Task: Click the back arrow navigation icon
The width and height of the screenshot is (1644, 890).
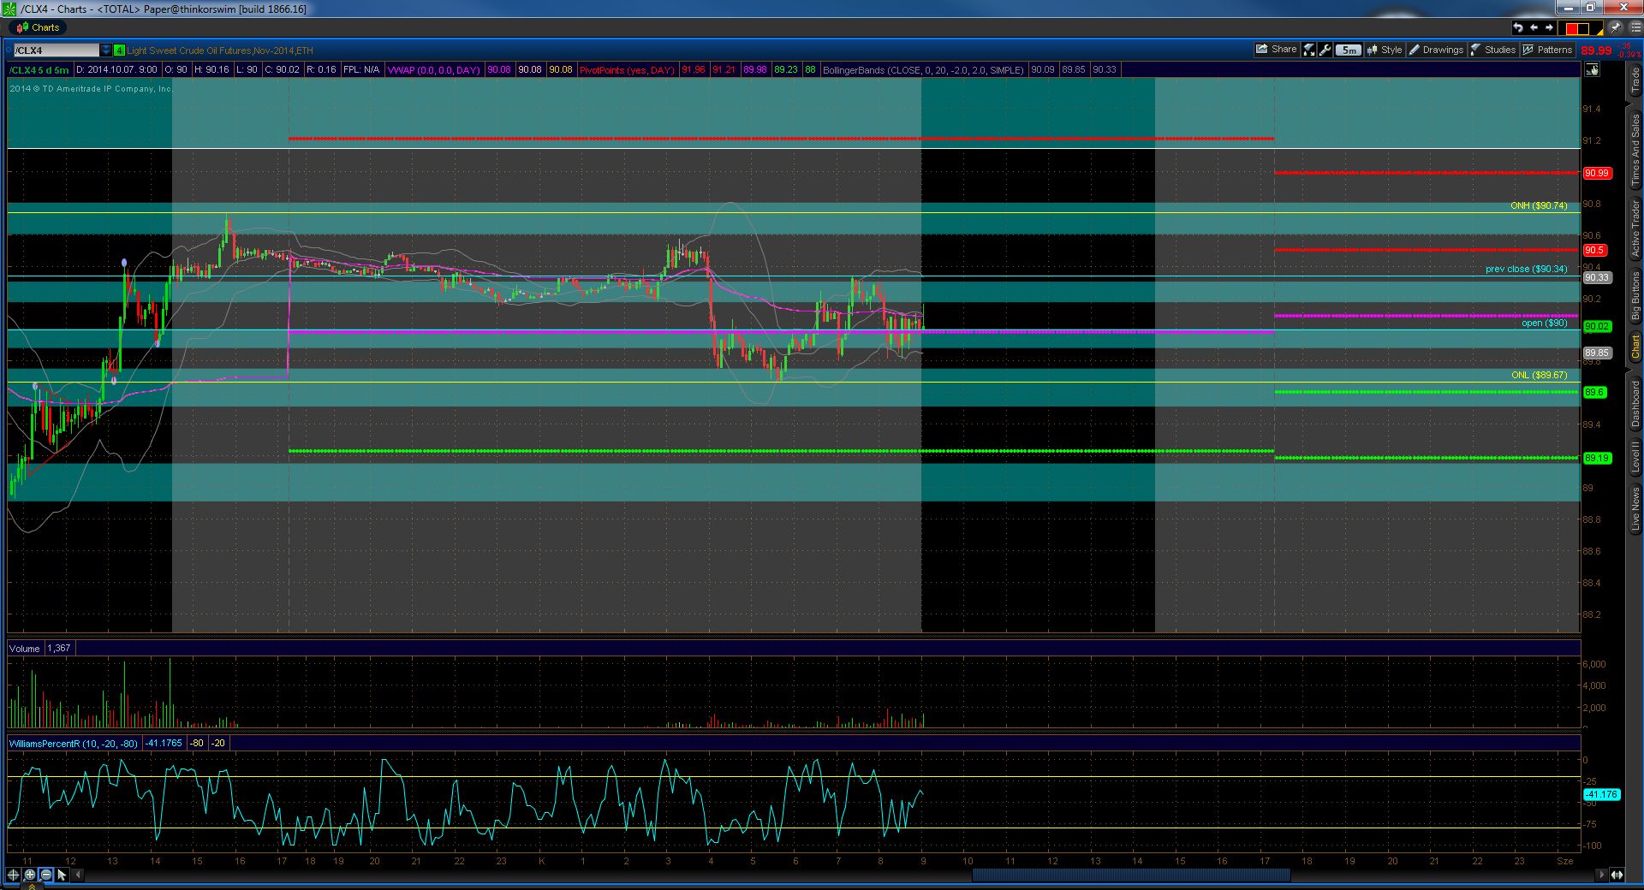Action: pyautogui.click(x=1534, y=27)
